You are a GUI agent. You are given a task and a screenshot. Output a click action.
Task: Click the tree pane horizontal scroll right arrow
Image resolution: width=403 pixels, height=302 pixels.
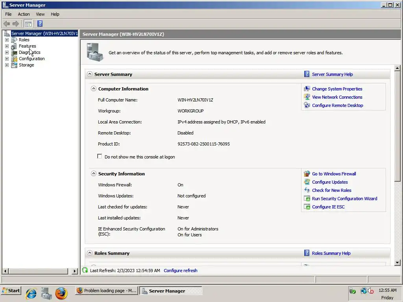(x=74, y=271)
